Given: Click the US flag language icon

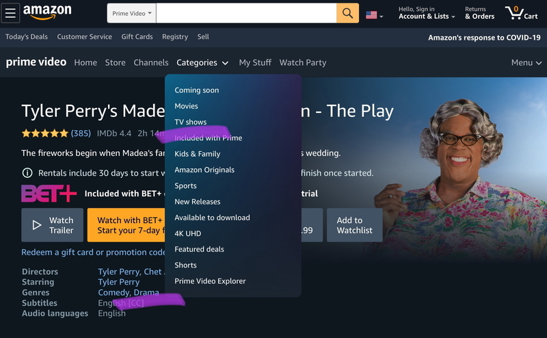Looking at the screenshot, I should click(371, 14).
